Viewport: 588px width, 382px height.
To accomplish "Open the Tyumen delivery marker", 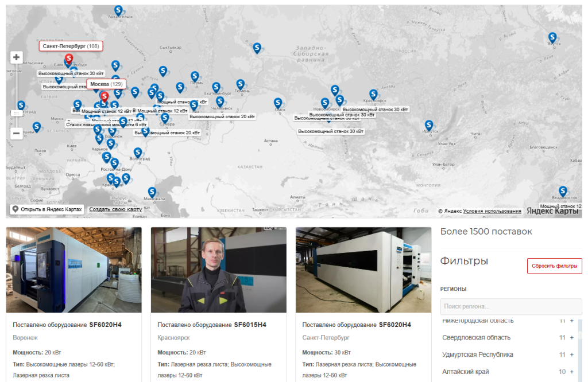I will [241, 85].
